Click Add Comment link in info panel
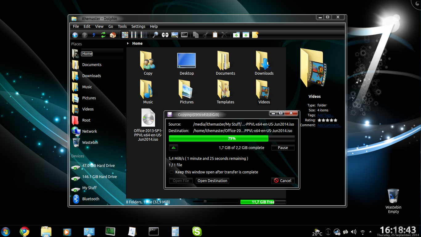Viewport: 421px width, 237px height. pos(329,125)
